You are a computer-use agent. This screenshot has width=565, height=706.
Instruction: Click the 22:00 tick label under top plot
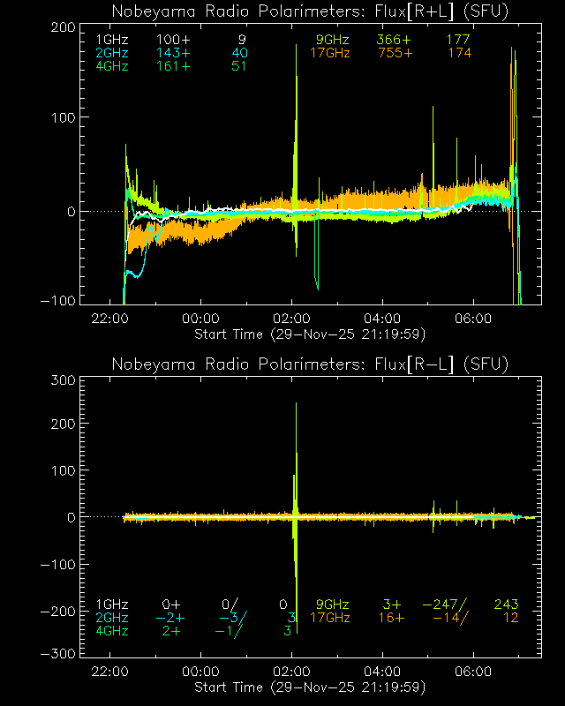pos(110,319)
